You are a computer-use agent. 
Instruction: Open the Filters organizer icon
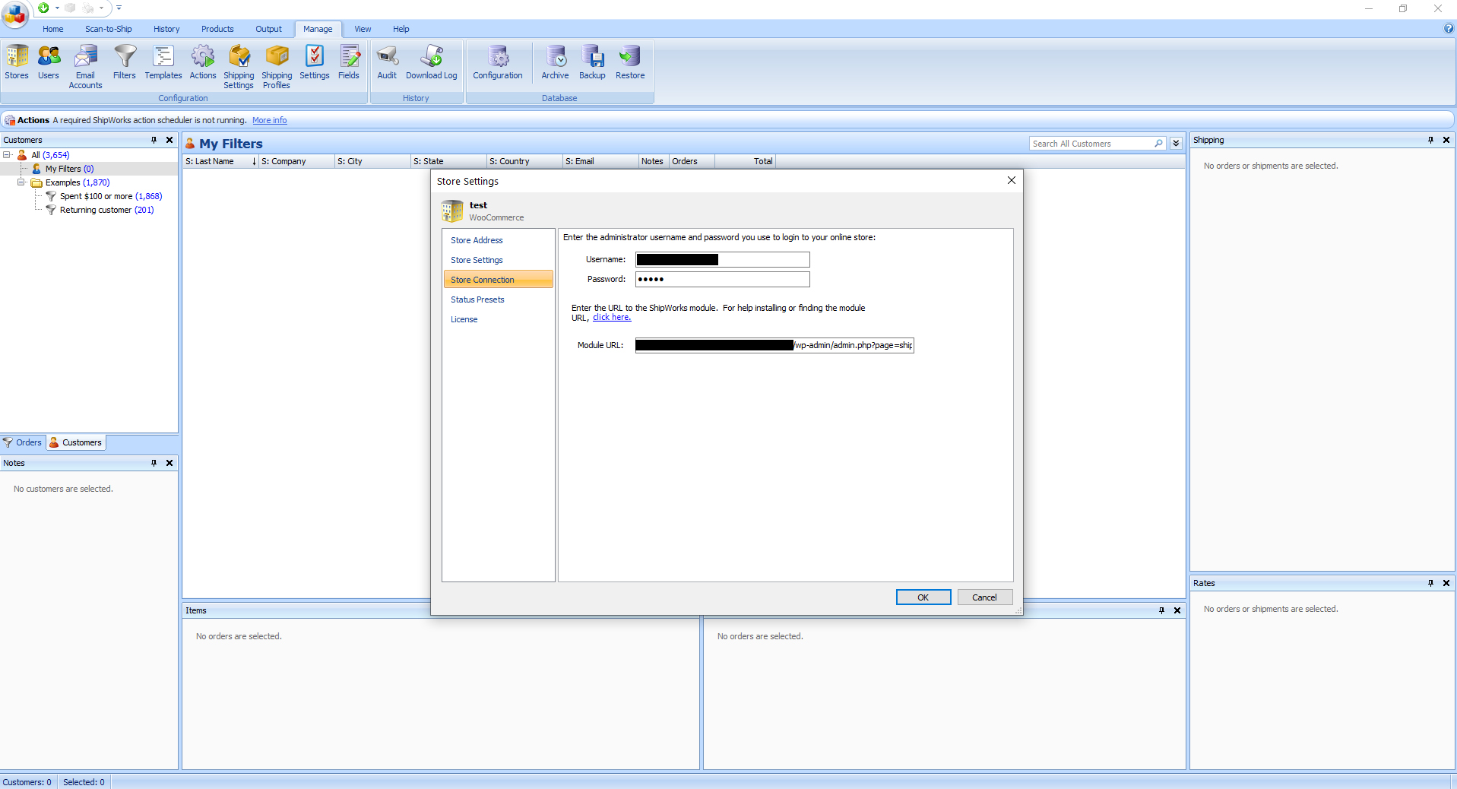pos(125,62)
